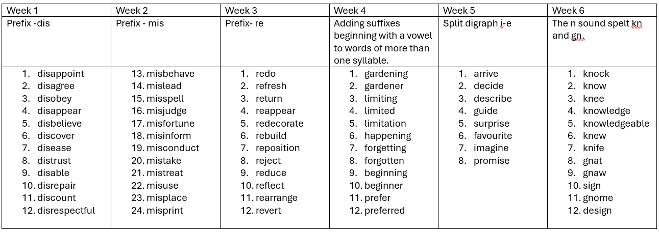Click the word 'preferred'

click(x=384, y=211)
